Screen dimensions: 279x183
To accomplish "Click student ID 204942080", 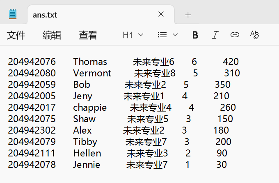I will click(x=32, y=73).
